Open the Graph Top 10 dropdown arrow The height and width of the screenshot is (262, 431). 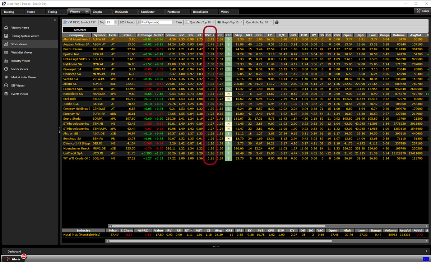[241, 22]
